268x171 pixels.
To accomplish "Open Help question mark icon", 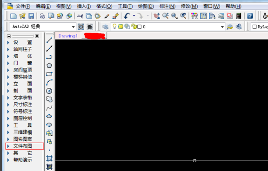I will (x=250, y=16).
